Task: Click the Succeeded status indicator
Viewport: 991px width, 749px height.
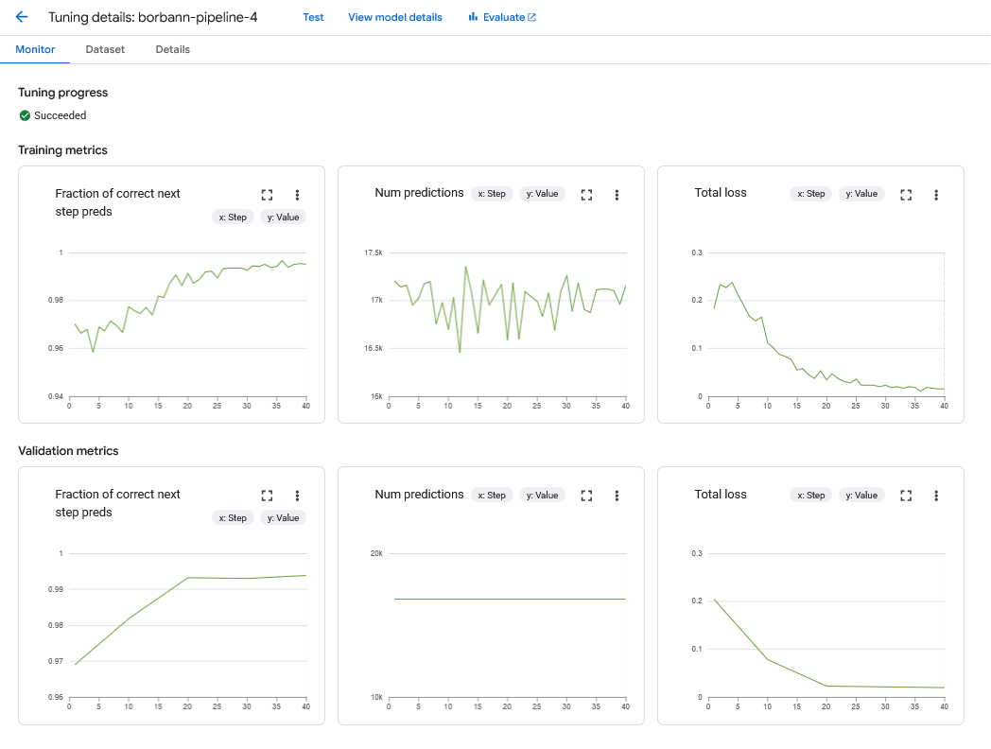Action: click(x=52, y=115)
